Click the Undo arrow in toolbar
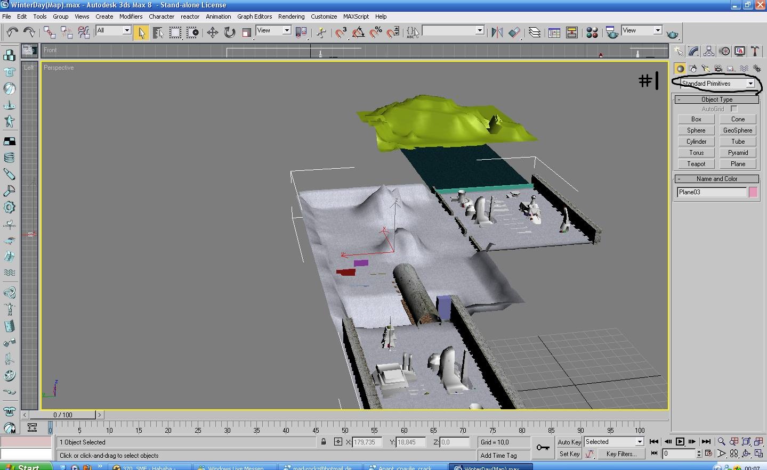Image resolution: width=767 pixels, height=470 pixels. tap(12, 33)
